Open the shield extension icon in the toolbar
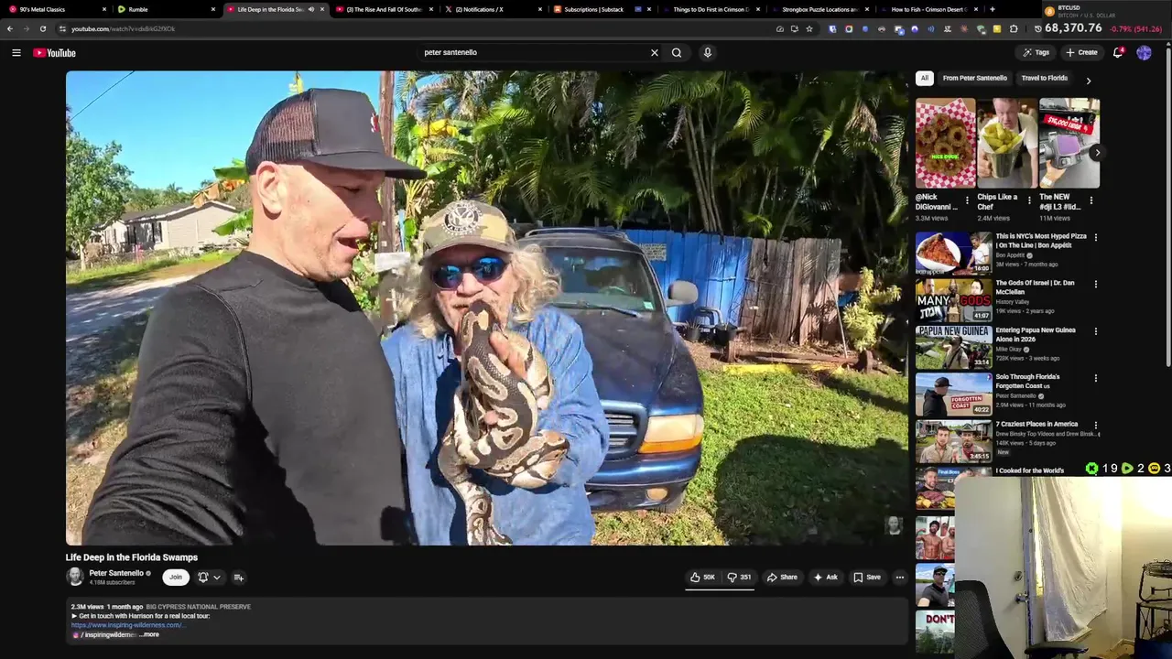Viewport: 1172px width, 659px height. pos(832,28)
